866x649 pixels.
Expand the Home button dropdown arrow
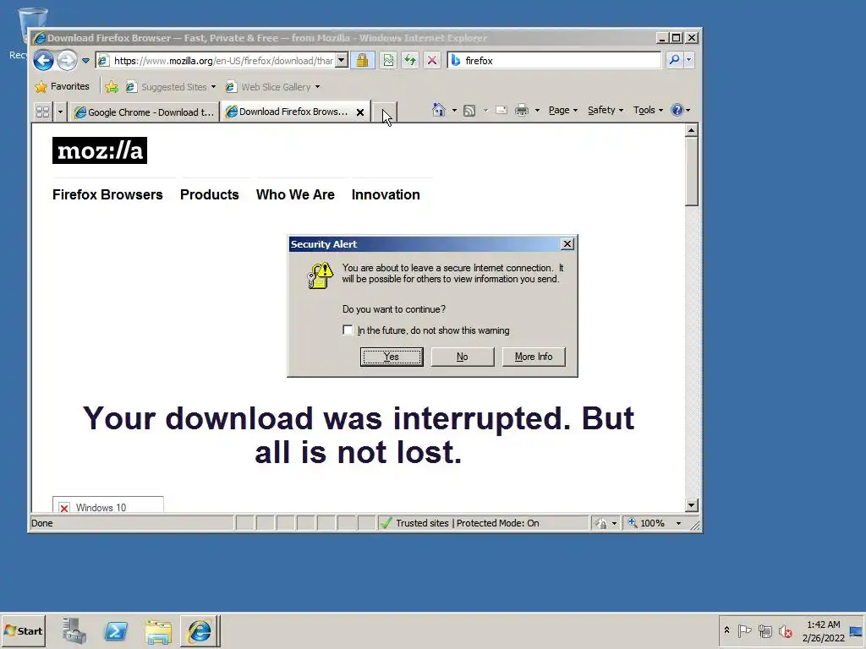[454, 111]
